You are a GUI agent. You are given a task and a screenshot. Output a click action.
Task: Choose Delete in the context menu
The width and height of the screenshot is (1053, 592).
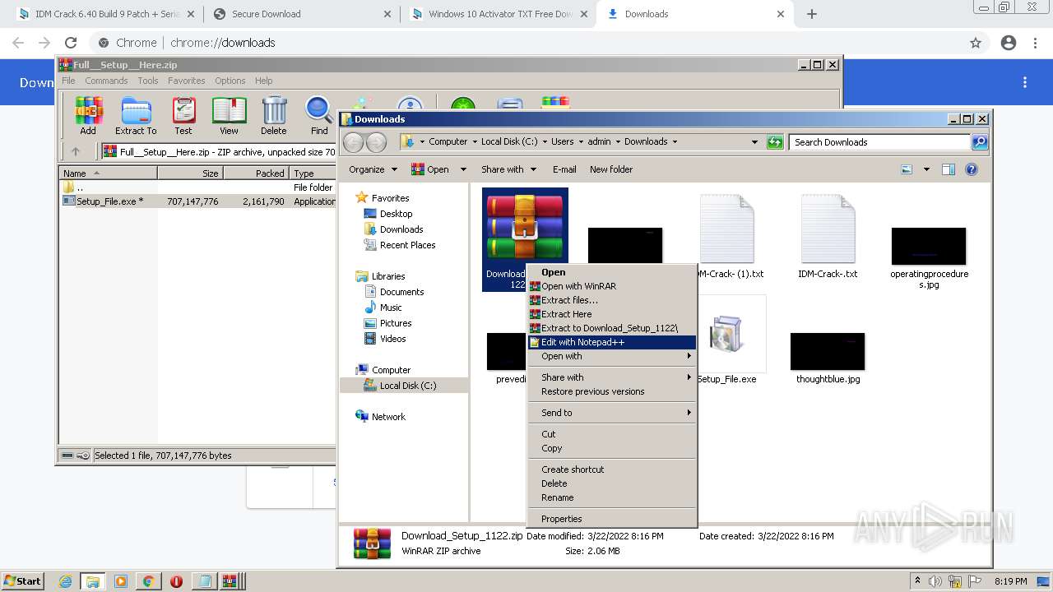(x=612, y=483)
